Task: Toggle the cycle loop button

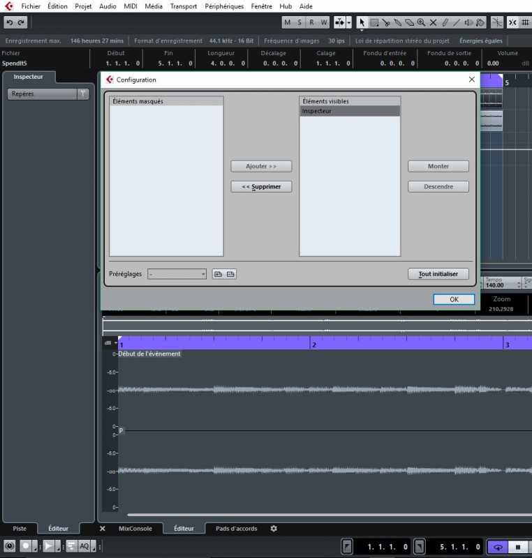Action: 497,547
